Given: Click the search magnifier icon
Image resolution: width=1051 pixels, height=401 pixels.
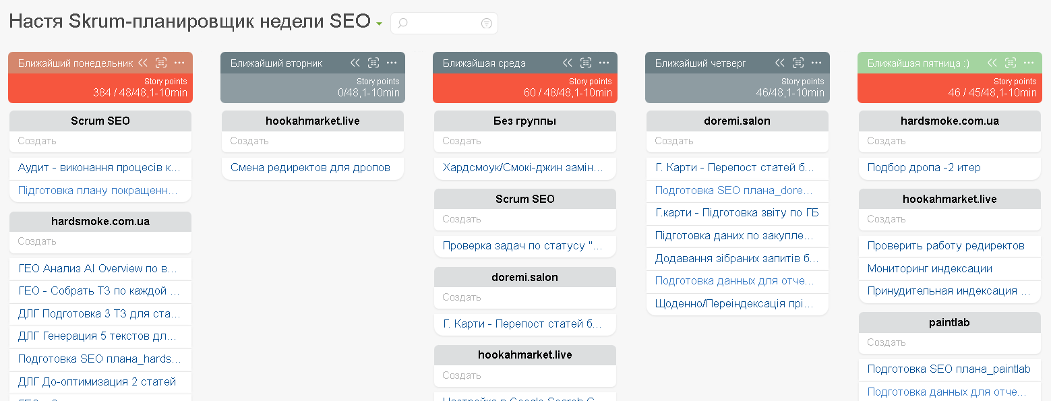Looking at the screenshot, I should click(x=402, y=24).
